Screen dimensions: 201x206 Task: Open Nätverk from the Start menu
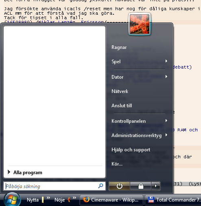[x=120, y=91]
